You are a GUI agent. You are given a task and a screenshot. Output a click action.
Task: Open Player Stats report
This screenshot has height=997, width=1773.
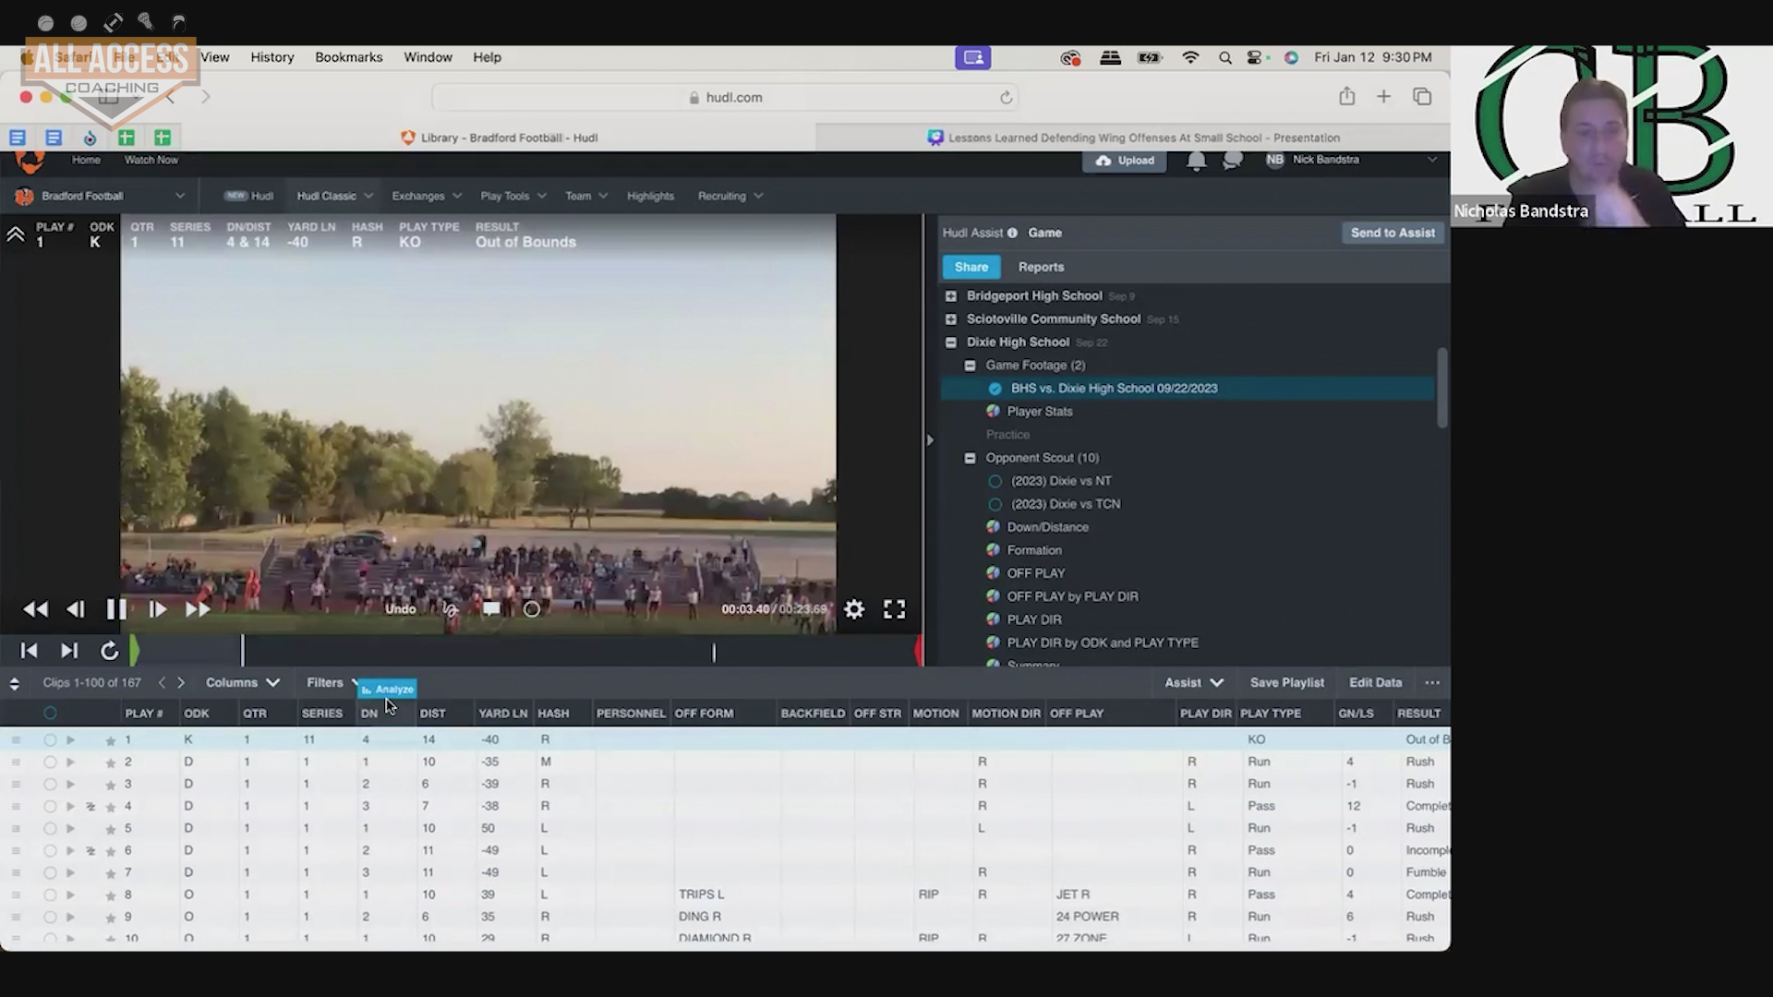[1039, 412]
